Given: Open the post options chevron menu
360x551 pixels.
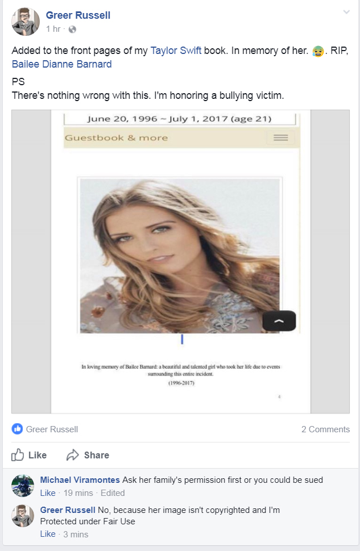Looking at the screenshot, I should 346,12.
